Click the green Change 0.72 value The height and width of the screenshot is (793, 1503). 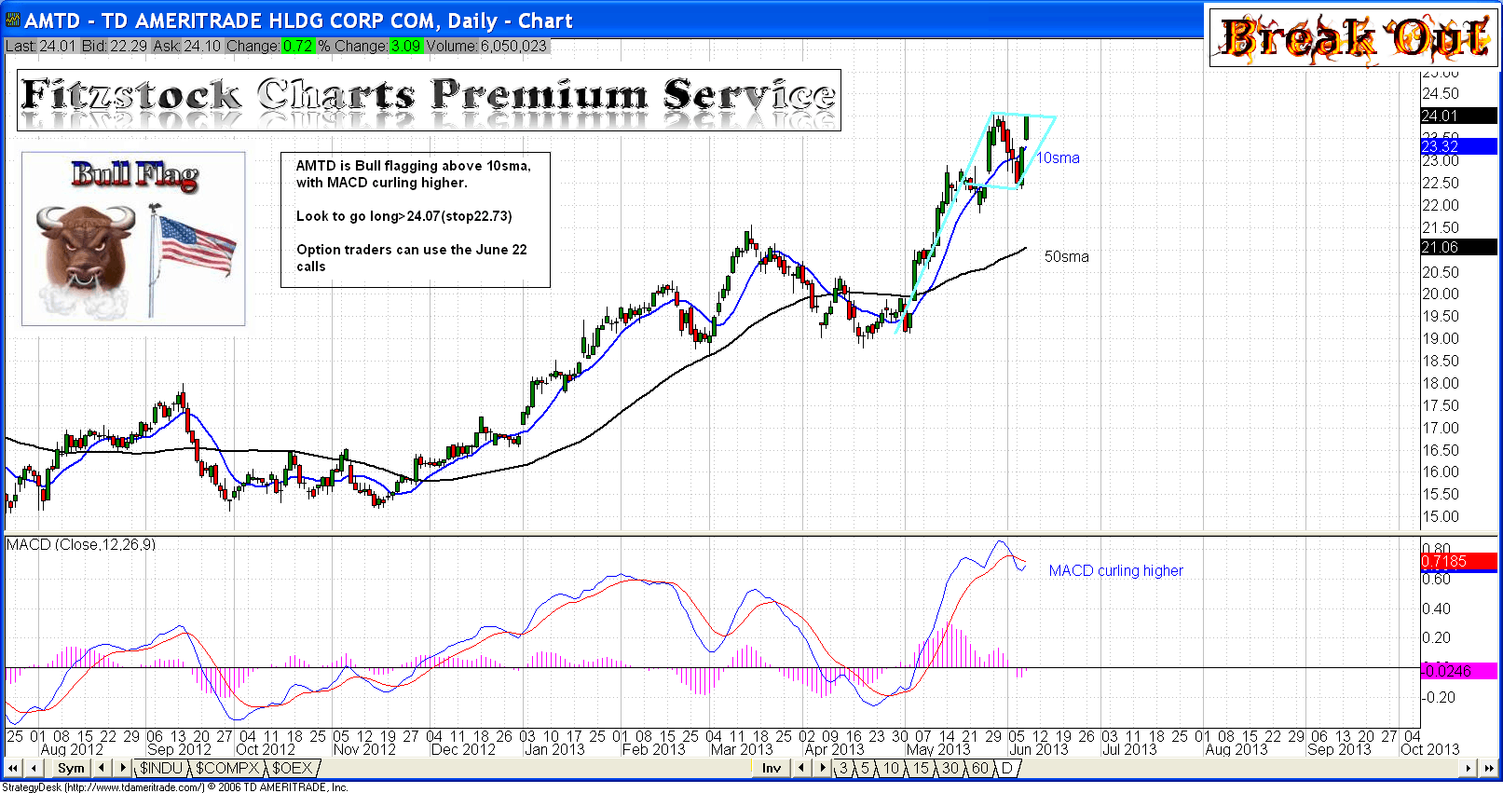tap(297, 46)
